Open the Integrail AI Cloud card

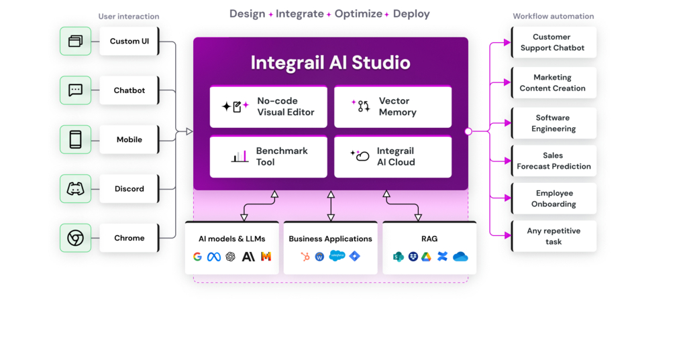(x=392, y=157)
